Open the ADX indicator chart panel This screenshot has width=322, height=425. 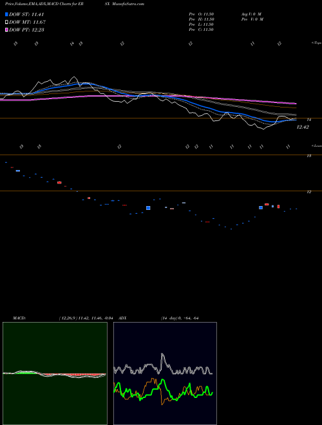tap(165, 373)
